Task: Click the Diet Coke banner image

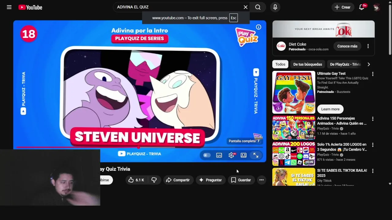Action: pyautogui.click(x=323, y=29)
